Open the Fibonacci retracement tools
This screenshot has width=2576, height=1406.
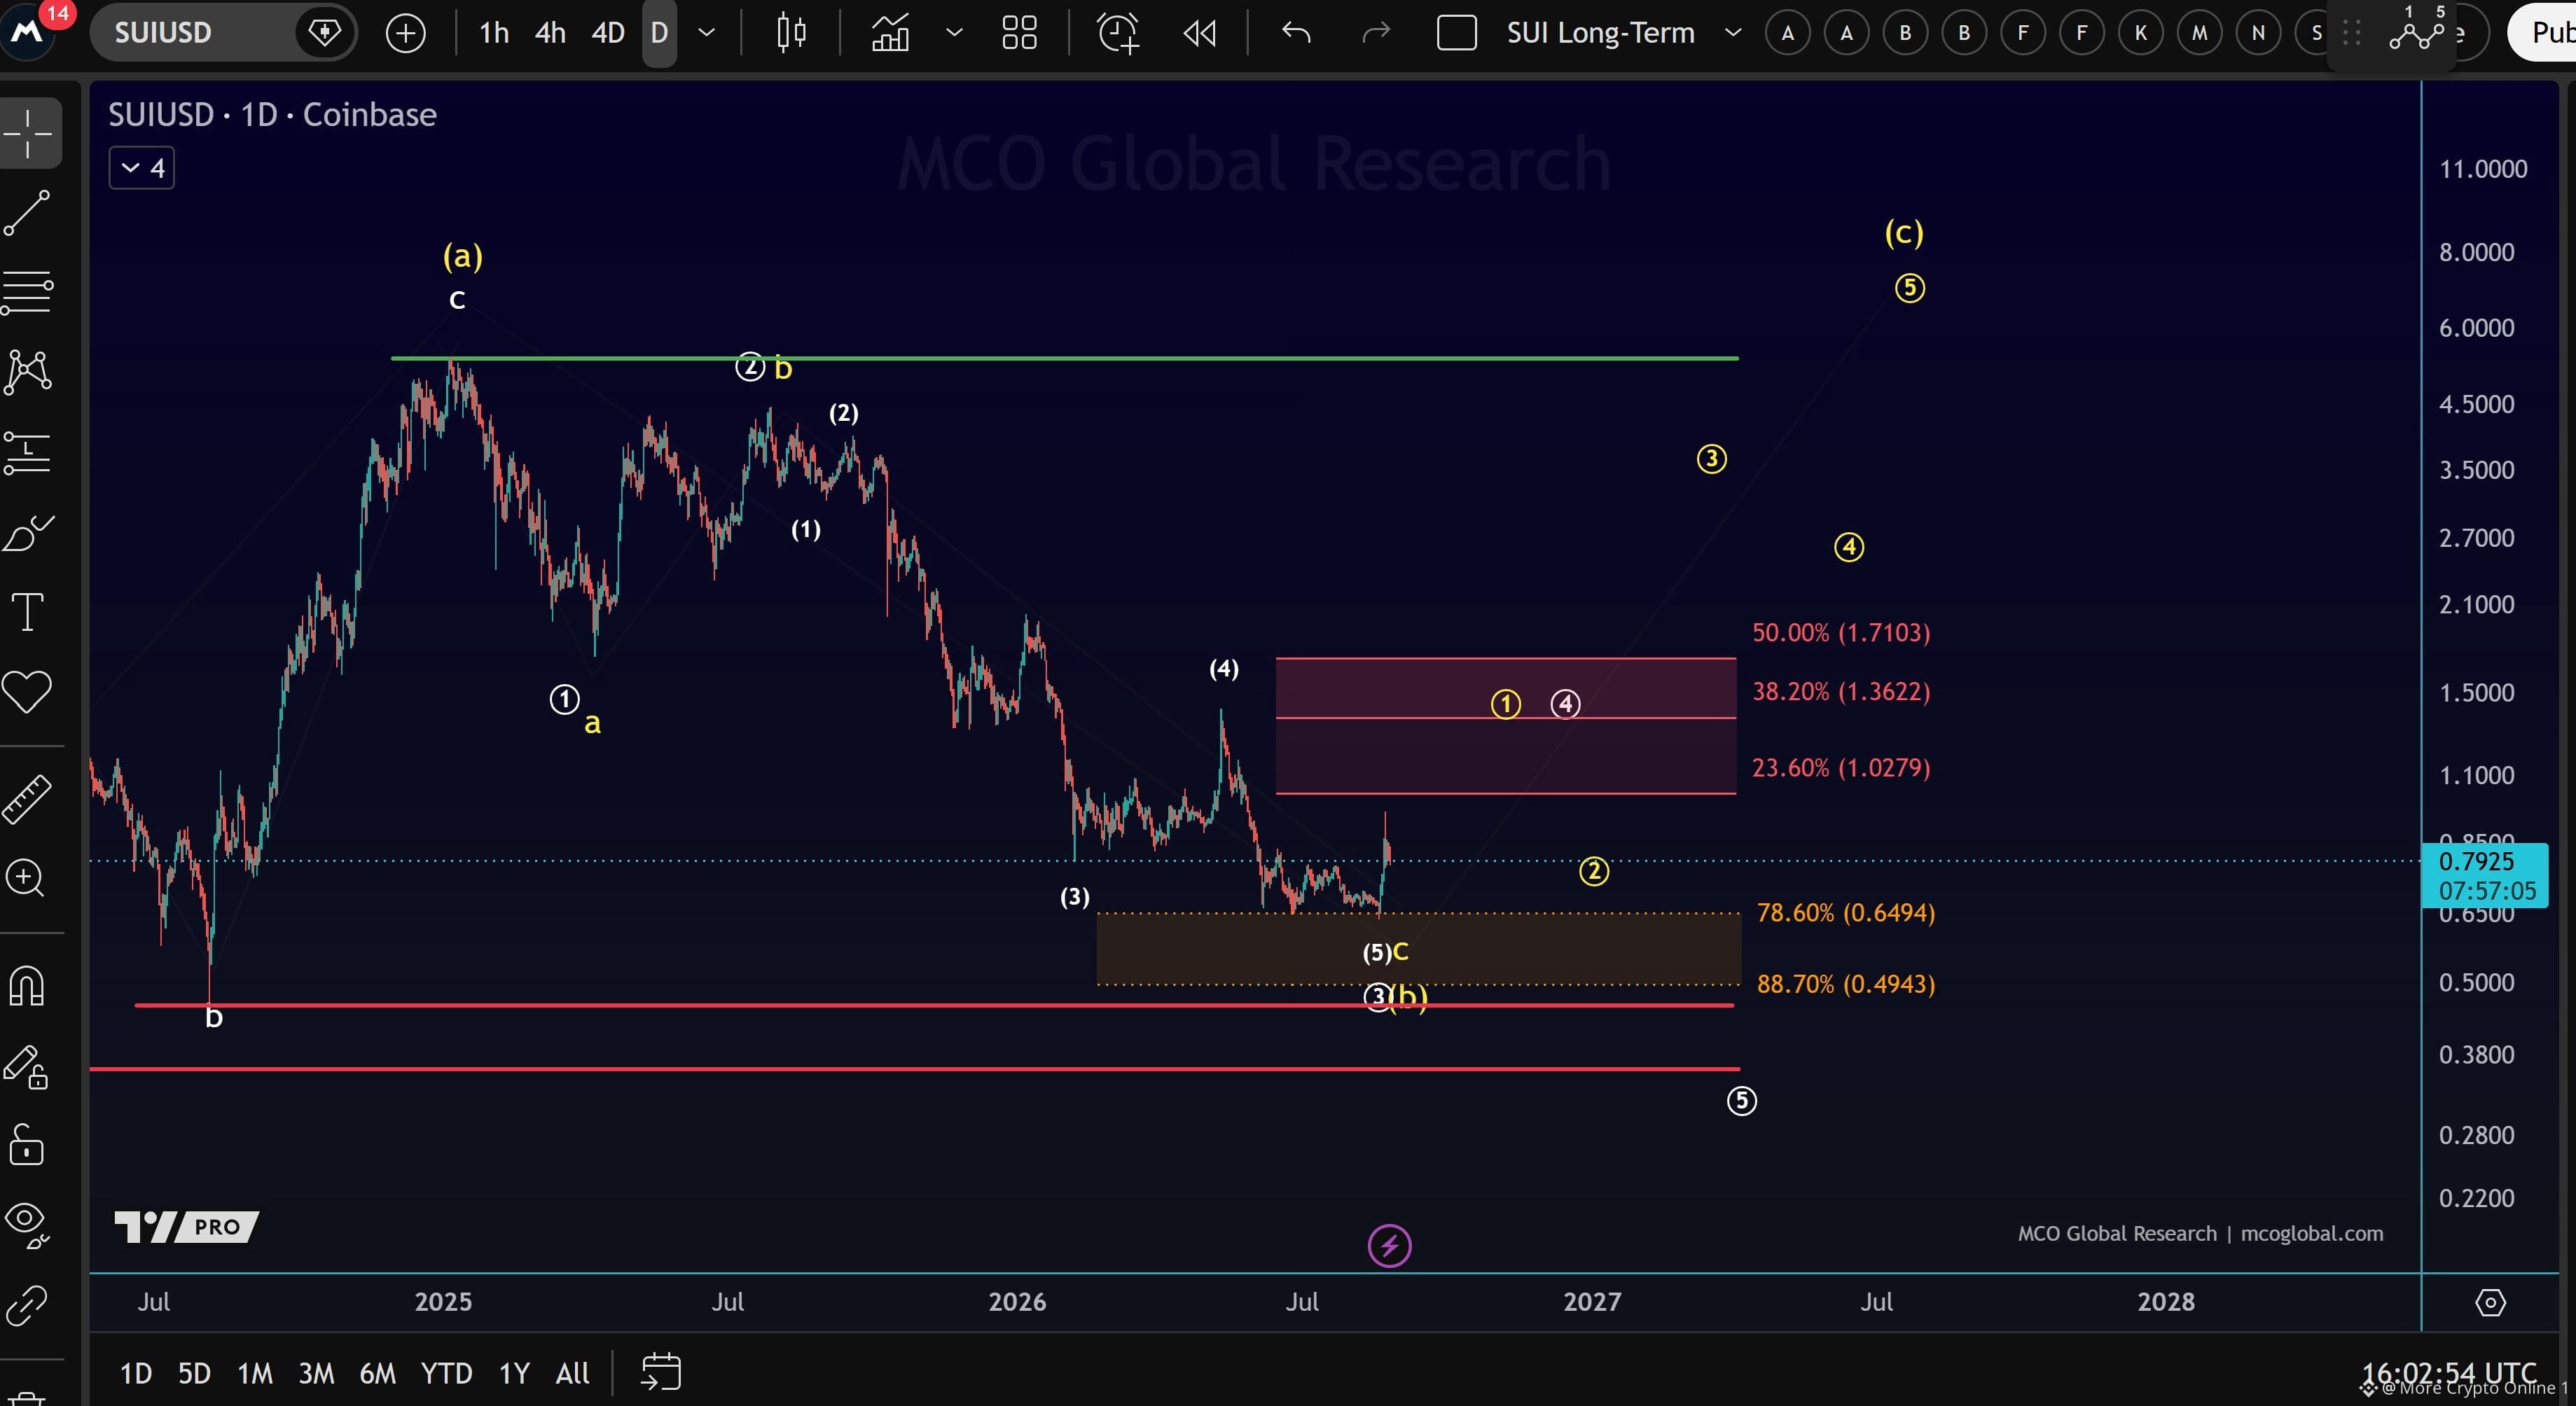tap(28, 292)
